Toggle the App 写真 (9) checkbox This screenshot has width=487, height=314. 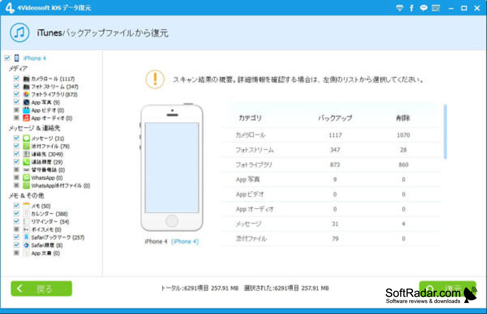(x=16, y=102)
